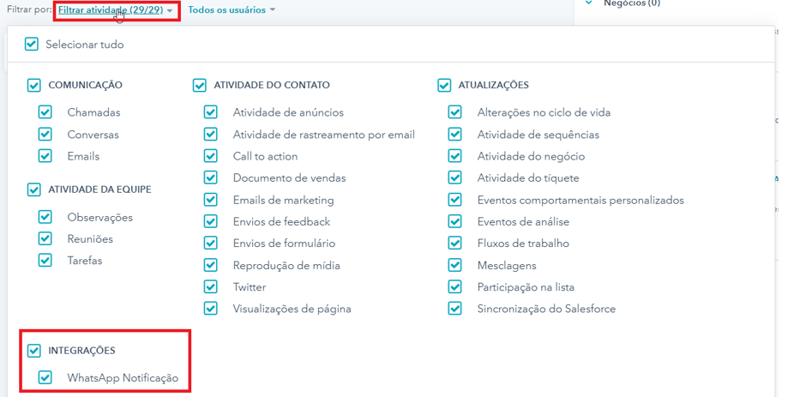806x397 pixels.
Task: Toggle the INTEGRAÇÕES group checkbox
Action: point(34,351)
